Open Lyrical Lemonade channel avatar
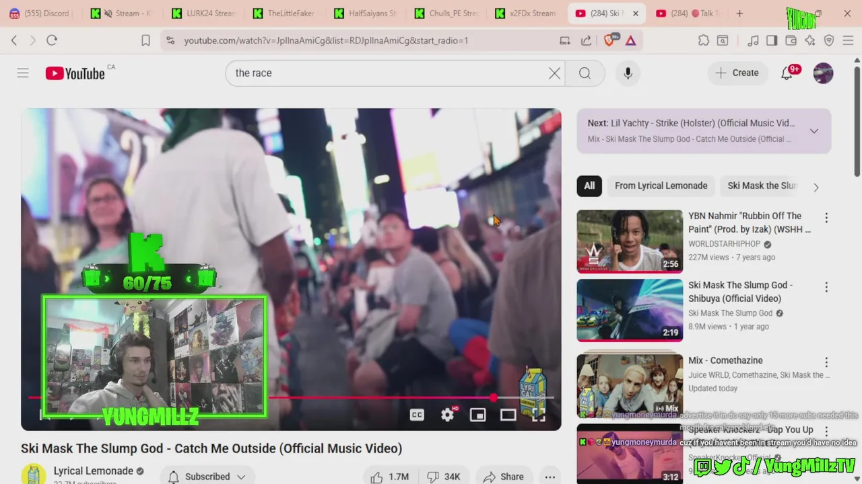The width and height of the screenshot is (862, 484). point(34,475)
